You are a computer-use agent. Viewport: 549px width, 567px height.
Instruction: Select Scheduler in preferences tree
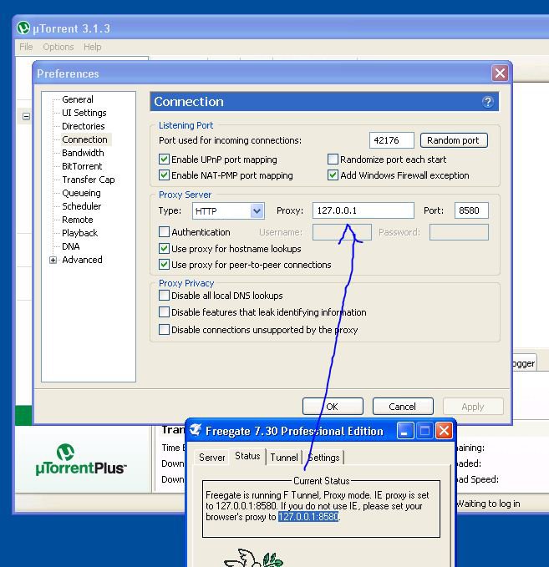[81, 206]
